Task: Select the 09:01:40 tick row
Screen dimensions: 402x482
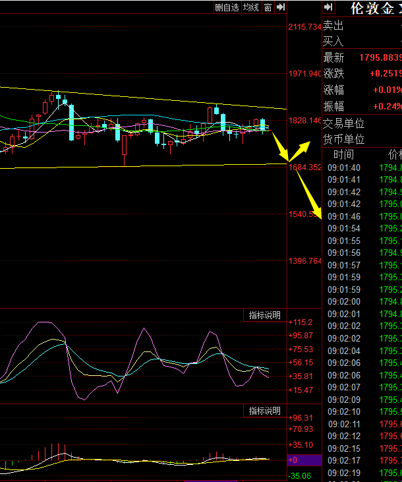Action: coord(362,168)
